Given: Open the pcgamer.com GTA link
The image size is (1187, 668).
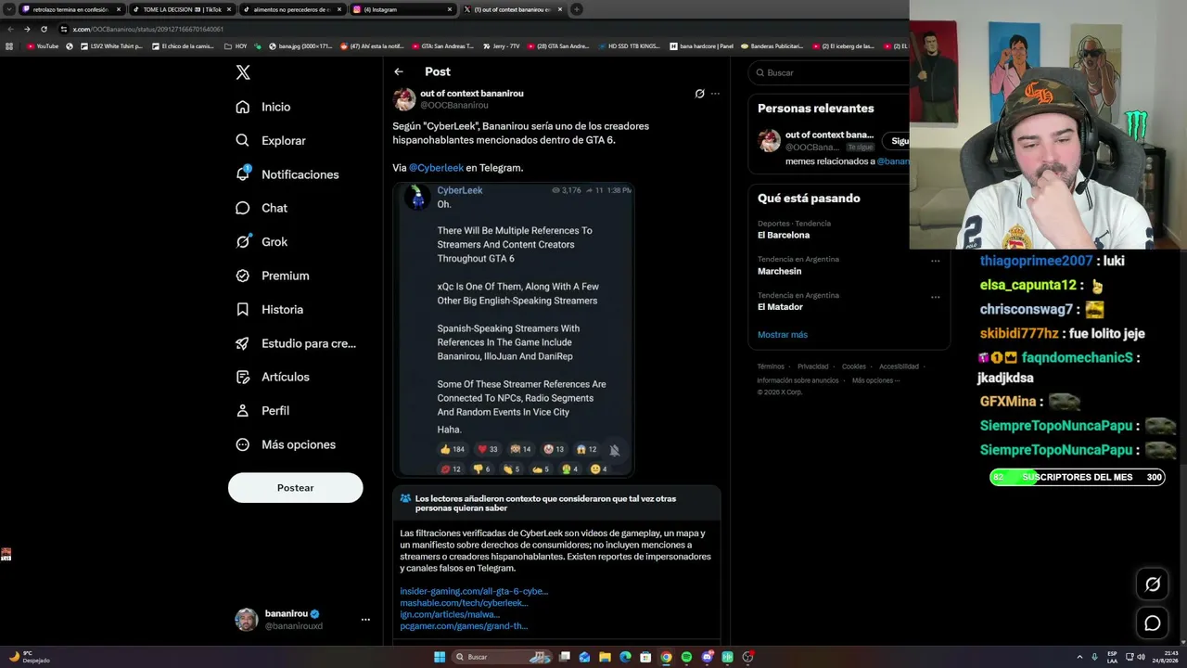Looking at the screenshot, I should tap(464, 626).
